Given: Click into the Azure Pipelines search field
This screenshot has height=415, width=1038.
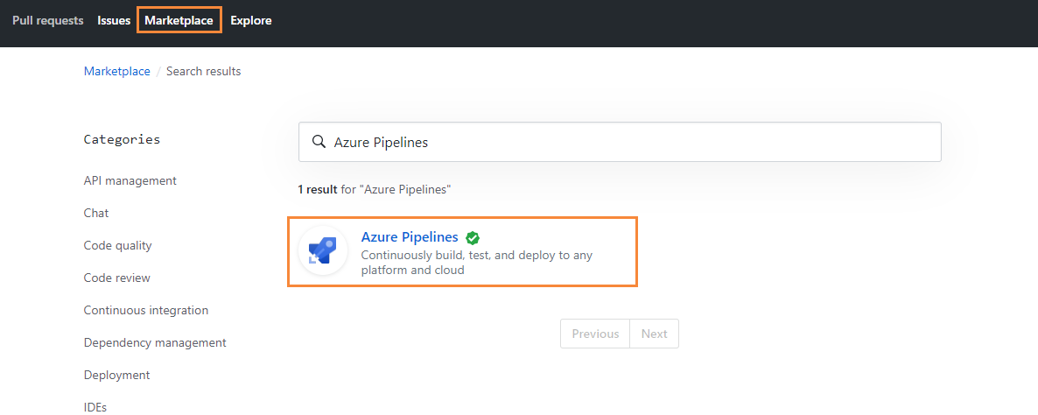Looking at the screenshot, I should tap(620, 142).
